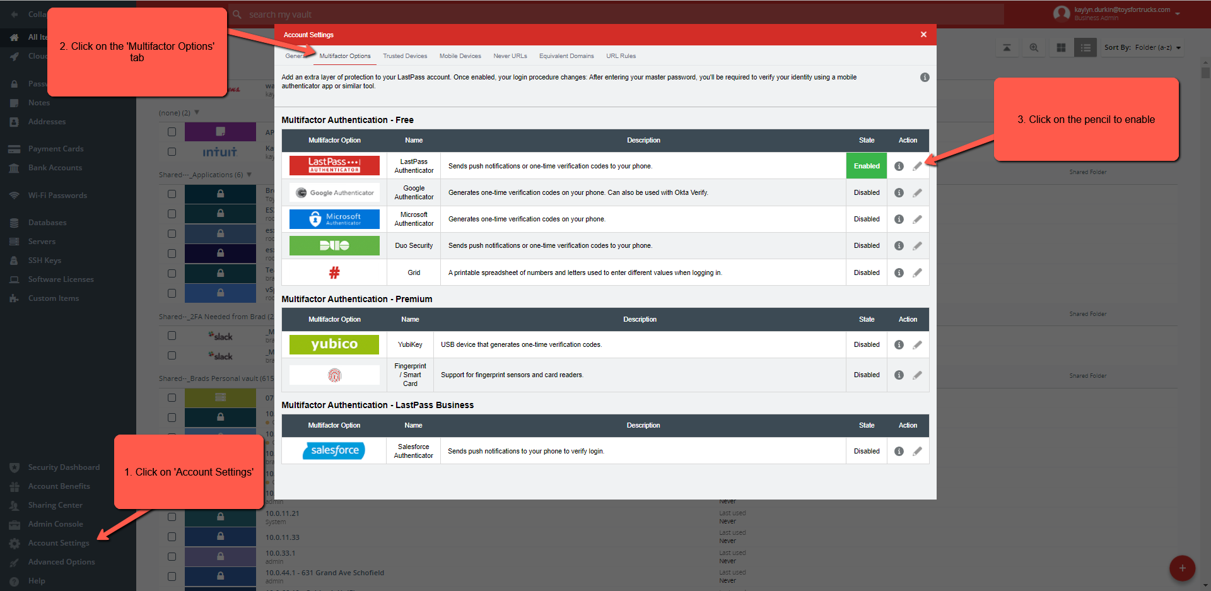This screenshot has height=591, width=1211.
Task: Click the Duo logo tile
Action: [x=334, y=245]
